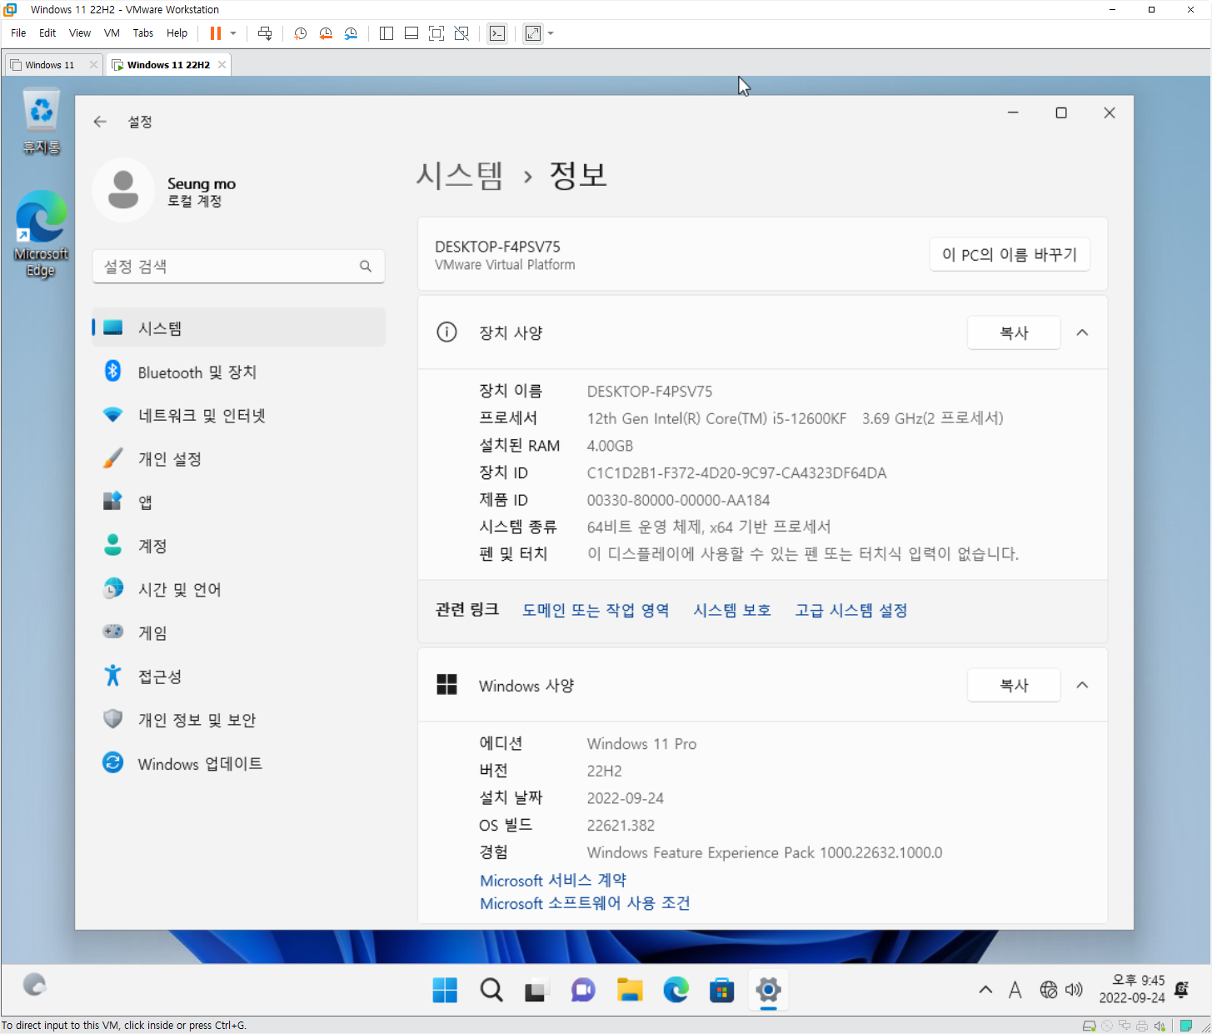The width and height of the screenshot is (1212, 1034).
Task: Open the 계정 accounts settings
Action: (x=238, y=546)
